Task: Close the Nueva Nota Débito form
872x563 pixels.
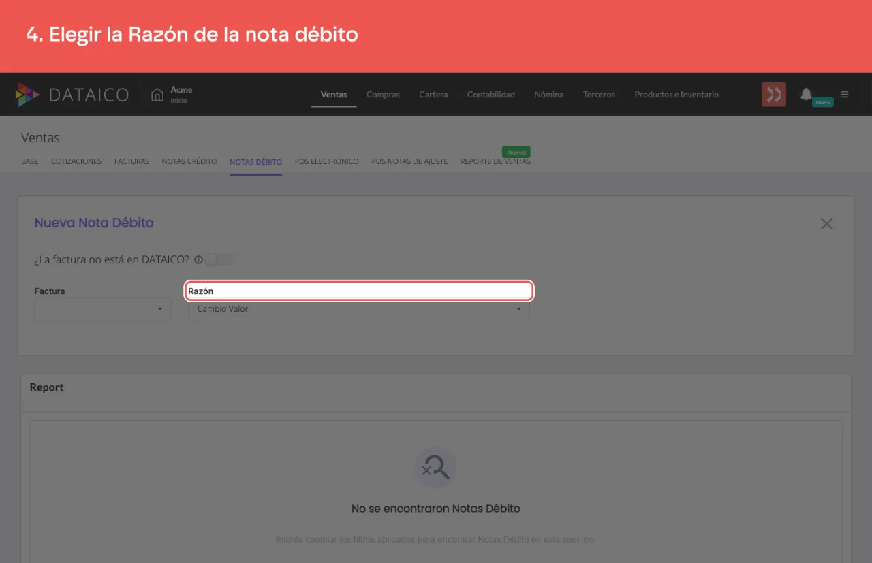Action: click(827, 223)
